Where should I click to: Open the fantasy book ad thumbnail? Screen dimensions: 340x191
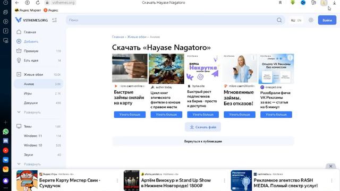[166, 68]
